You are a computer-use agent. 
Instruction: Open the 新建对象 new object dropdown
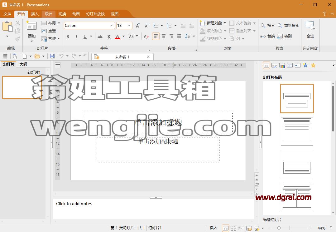pos(213,23)
